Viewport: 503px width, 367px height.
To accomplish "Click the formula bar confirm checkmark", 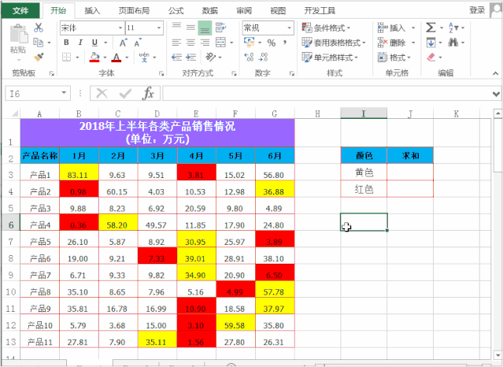I will click(125, 94).
